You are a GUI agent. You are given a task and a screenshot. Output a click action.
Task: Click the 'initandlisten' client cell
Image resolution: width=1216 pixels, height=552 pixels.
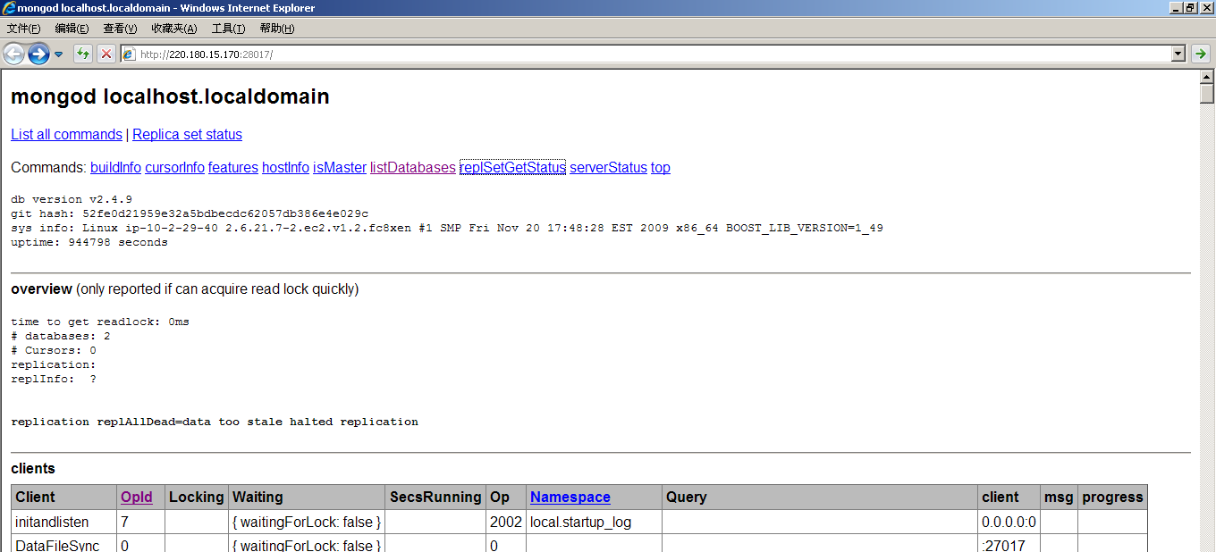point(64,522)
